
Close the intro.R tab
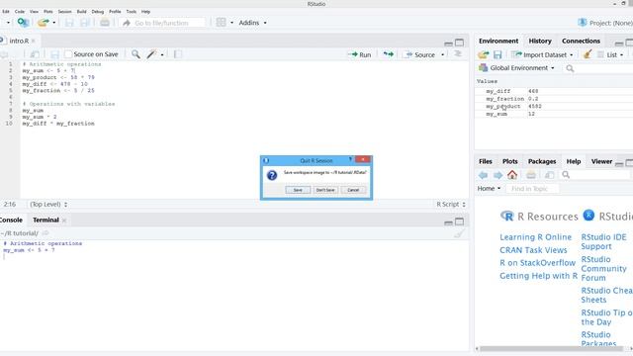coord(34,41)
